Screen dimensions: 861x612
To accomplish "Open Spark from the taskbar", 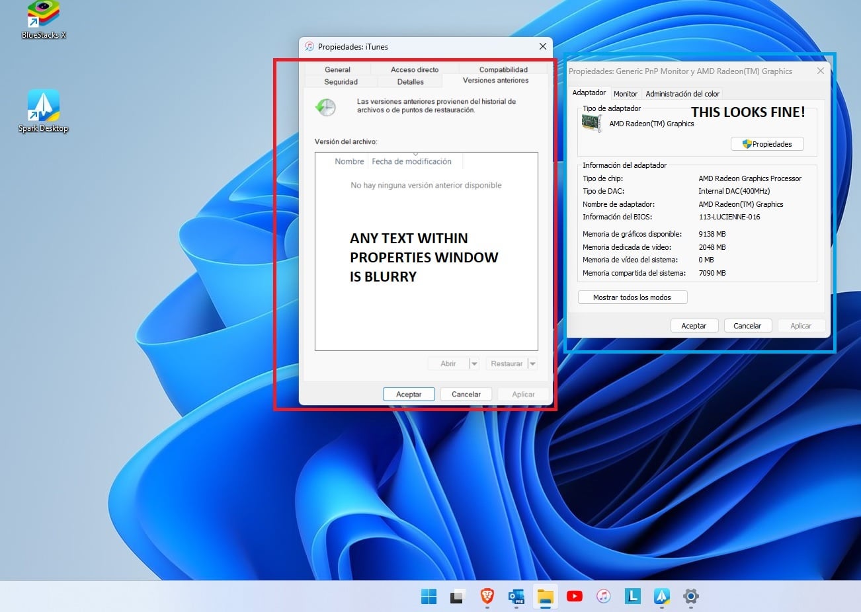I will pos(662,596).
